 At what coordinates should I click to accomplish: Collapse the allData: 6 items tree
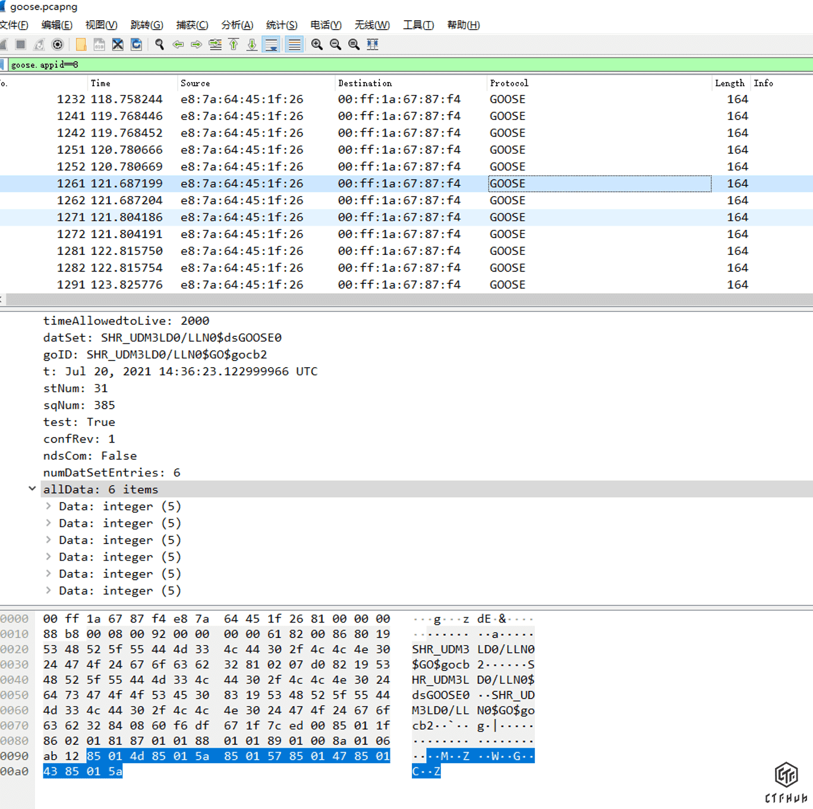tap(32, 489)
